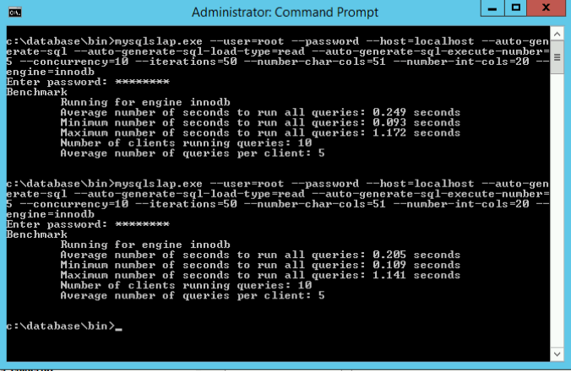The width and height of the screenshot is (571, 371).
Task: Click the scrollbar up arrow
Action: [557, 35]
